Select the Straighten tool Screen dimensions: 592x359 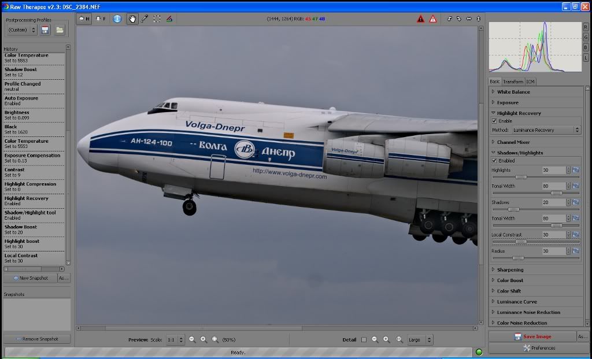pos(169,18)
